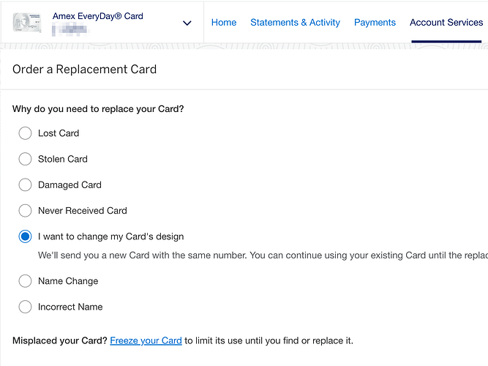Click the "Misplaced your Card?" text
Viewport: 488px width, 366px height.
59,341
